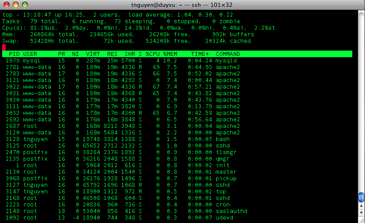Click the %MEM column header
This screenshot has width=365, height=223.
point(170,54)
